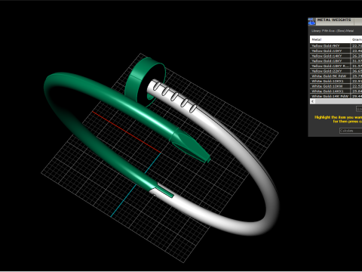Click the Metal Weights panel balance icon
Screen dimensions: 362x272
click(311, 22)
